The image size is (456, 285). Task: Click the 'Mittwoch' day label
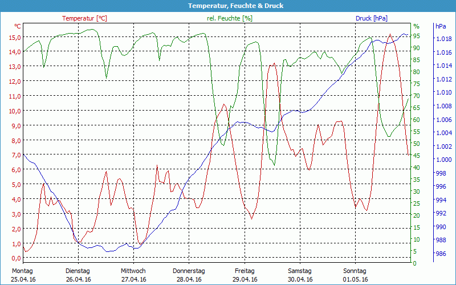point(133,271)
